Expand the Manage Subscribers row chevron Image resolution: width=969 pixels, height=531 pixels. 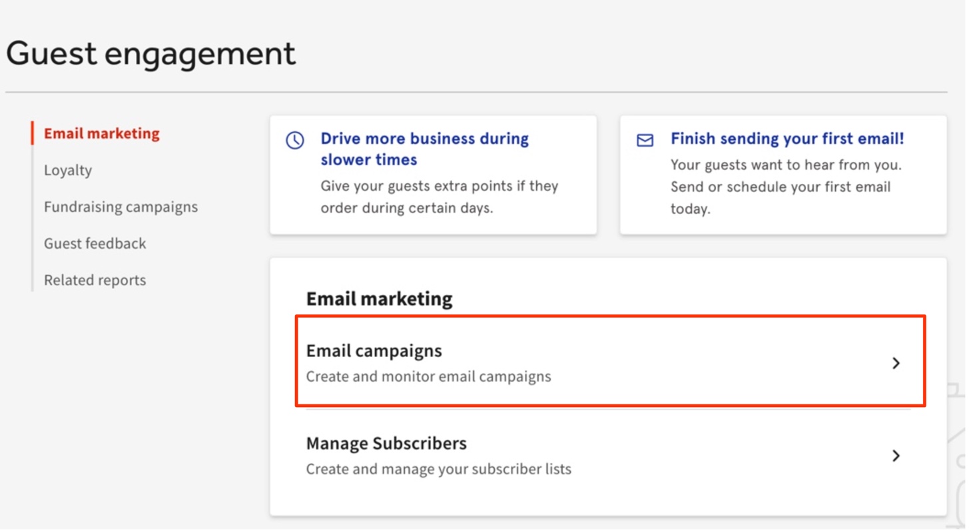click(896, 456)
